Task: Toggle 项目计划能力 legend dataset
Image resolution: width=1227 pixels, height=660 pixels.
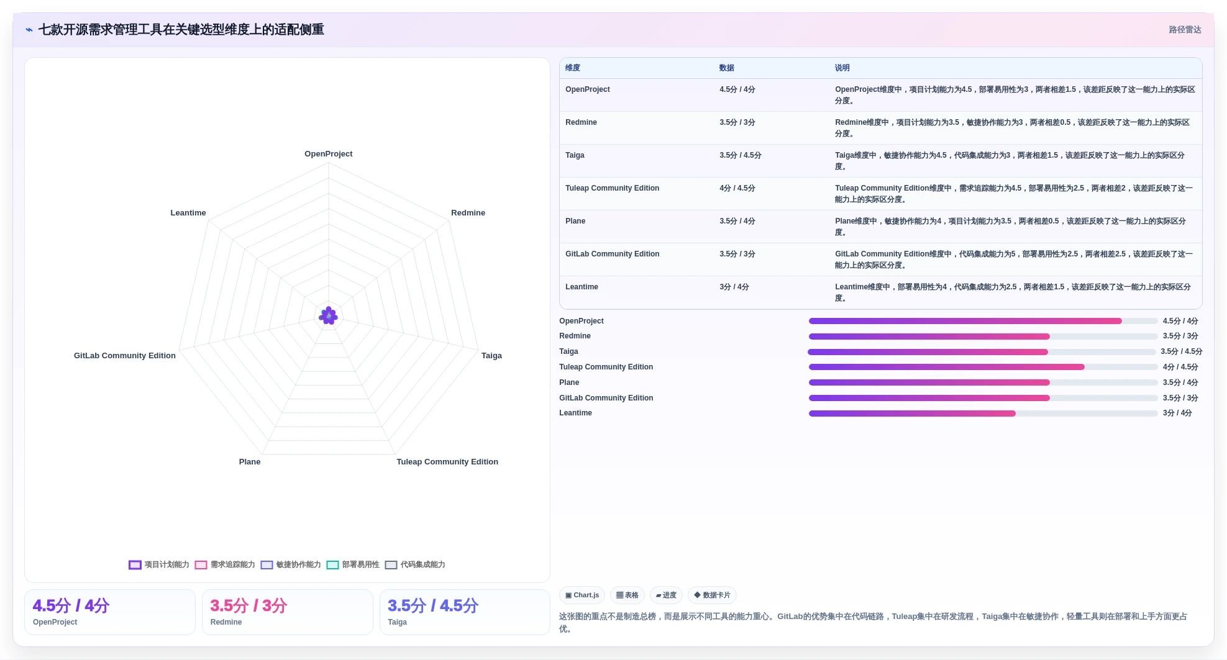Action: pyautogui.click(x=159, y=564)
